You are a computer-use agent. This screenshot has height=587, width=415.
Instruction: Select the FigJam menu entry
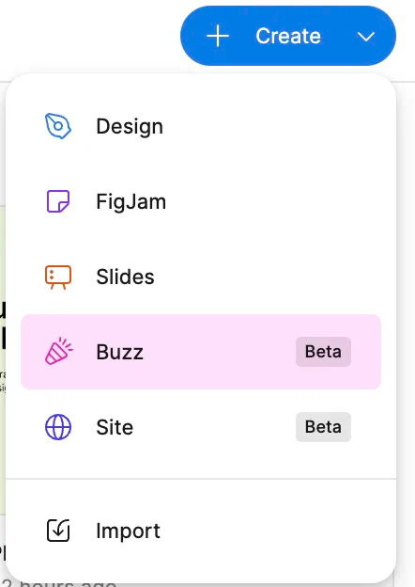pos(201,201)
